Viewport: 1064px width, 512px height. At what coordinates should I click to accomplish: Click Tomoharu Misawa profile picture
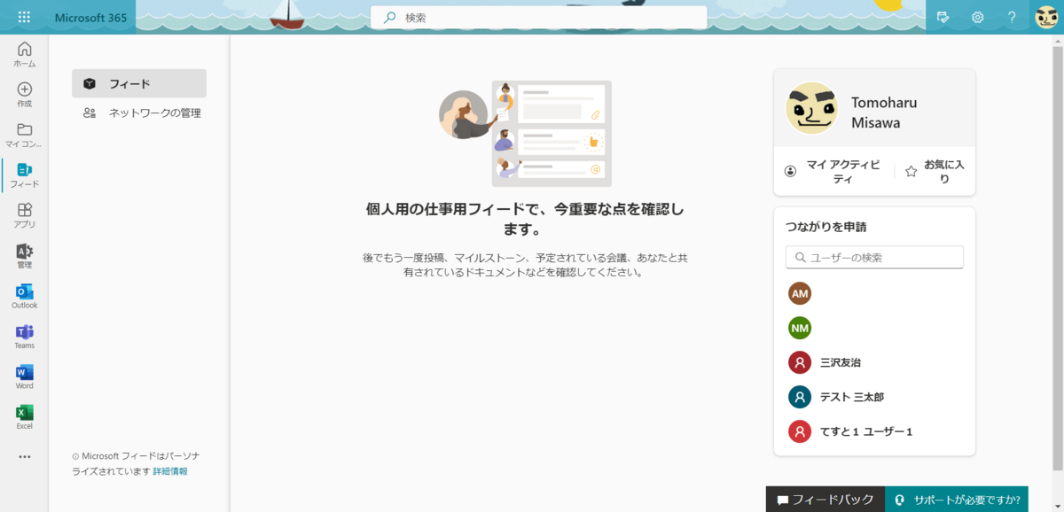click(811, 108)
